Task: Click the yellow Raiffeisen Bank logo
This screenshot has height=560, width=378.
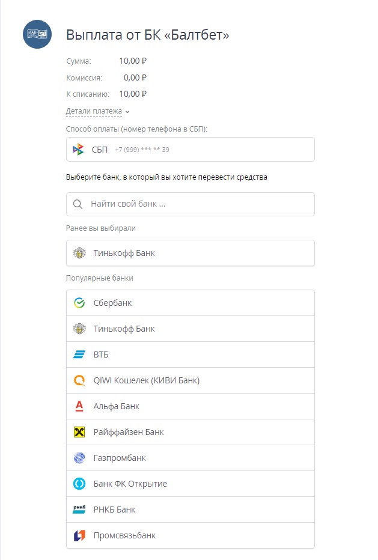Action: pos(79,432)
